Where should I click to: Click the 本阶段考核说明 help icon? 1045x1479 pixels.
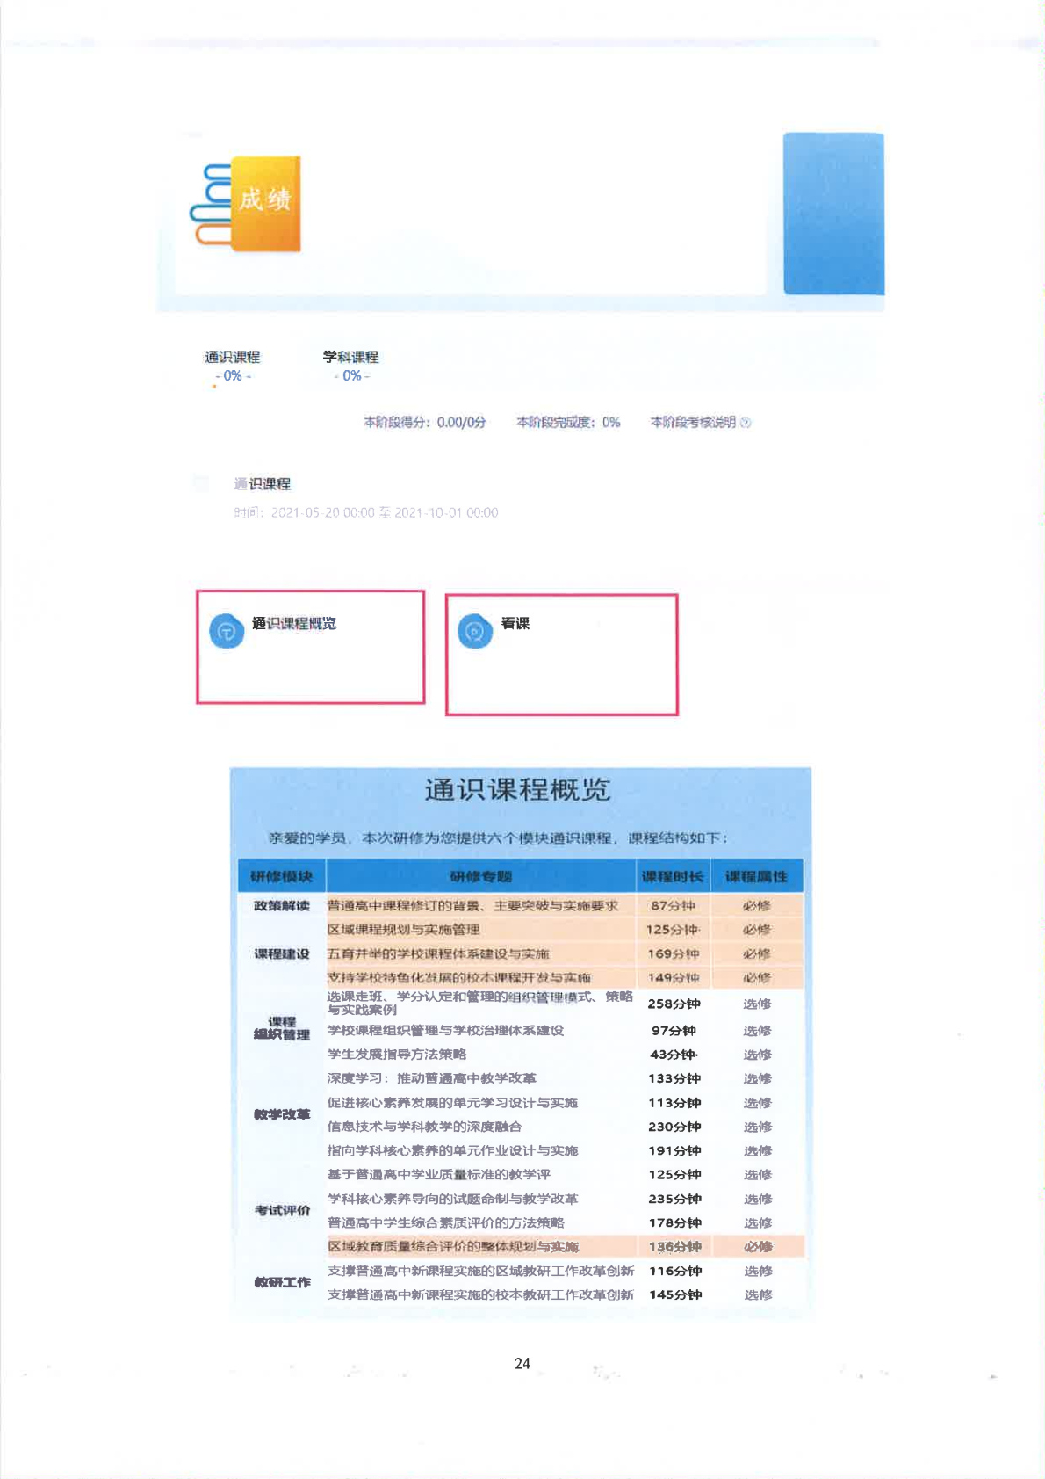(746, 423)
